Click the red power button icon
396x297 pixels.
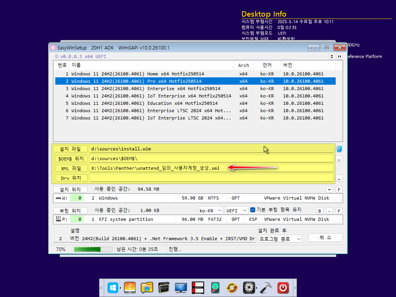tap(283, 288)
